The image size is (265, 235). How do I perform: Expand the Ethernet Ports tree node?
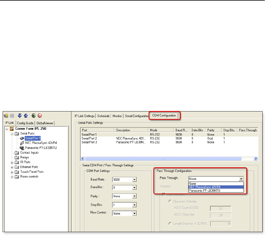[12, 167]
